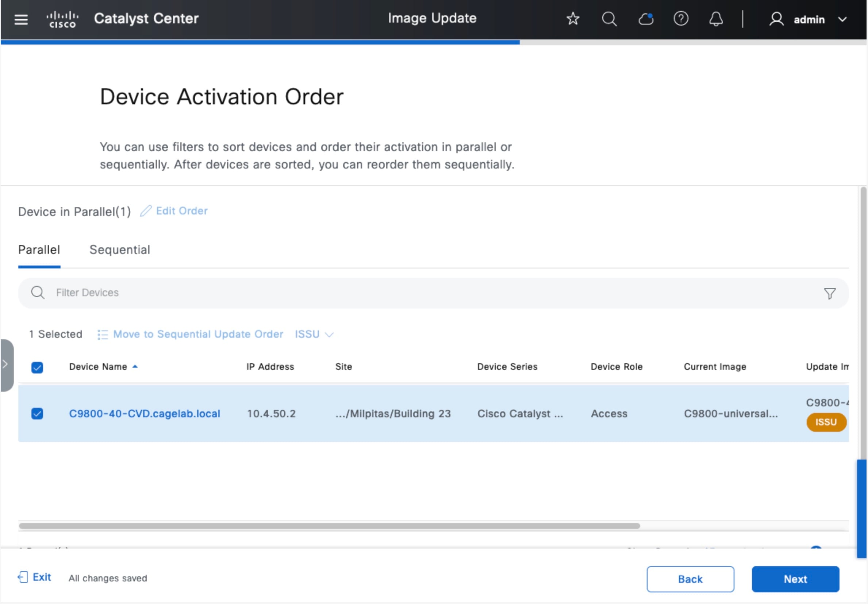
Task: Open the hamburger navigation menu
Action: (21, 19)
